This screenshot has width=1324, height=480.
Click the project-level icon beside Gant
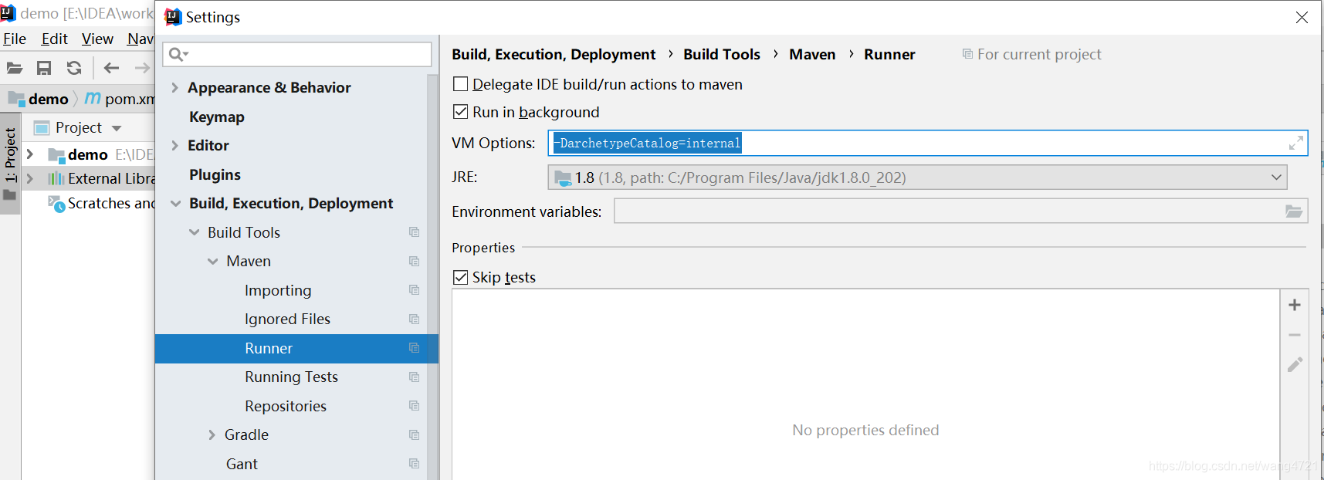pos(414,464)
